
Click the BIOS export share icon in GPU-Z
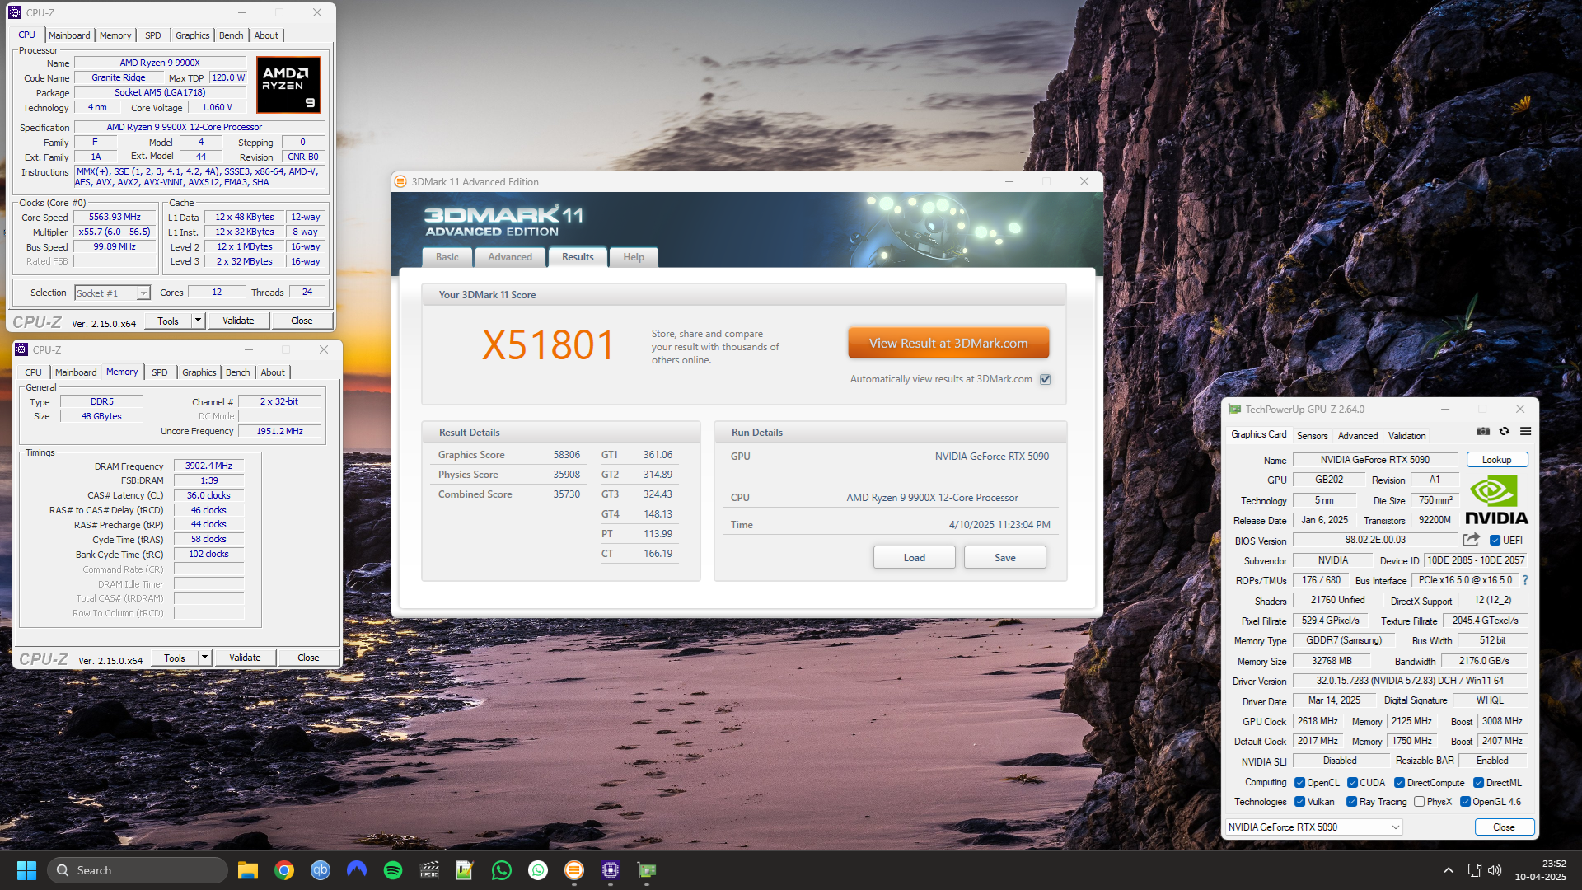click(x=1471, y=540)
